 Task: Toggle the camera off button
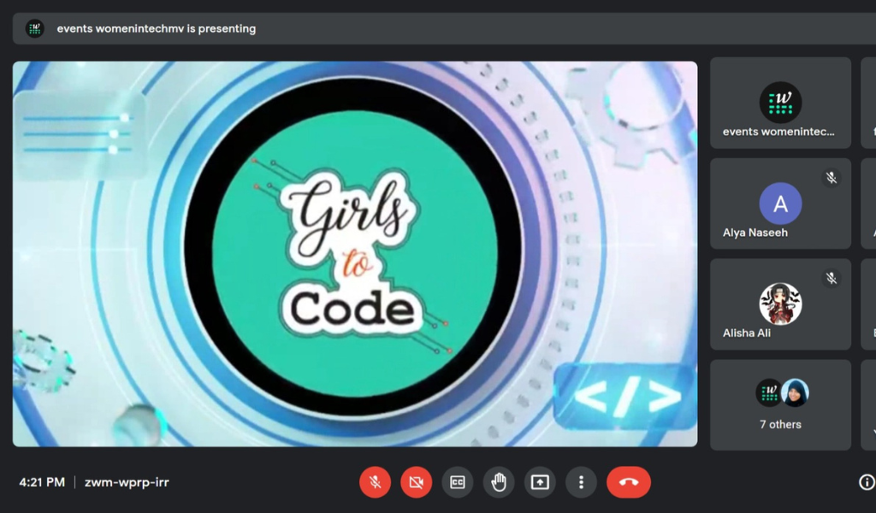[x=417, y=481]
